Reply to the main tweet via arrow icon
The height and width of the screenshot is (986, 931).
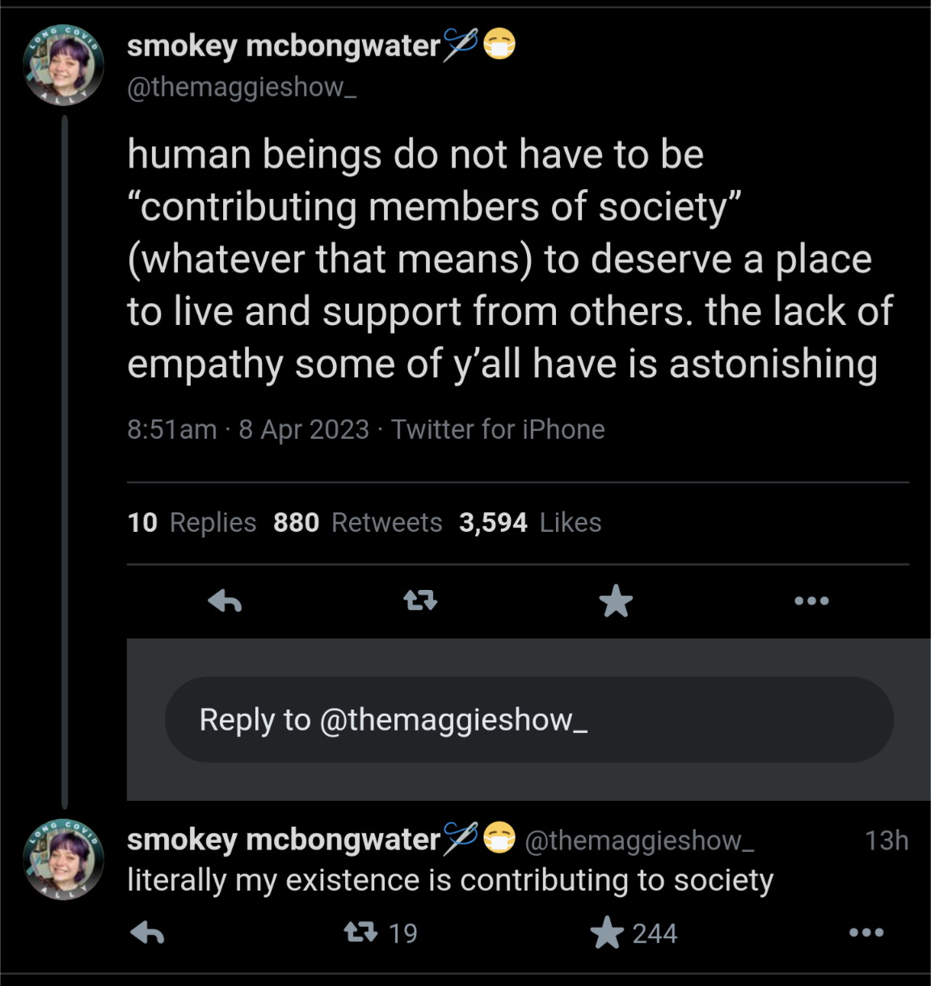(x=225, y=600)
